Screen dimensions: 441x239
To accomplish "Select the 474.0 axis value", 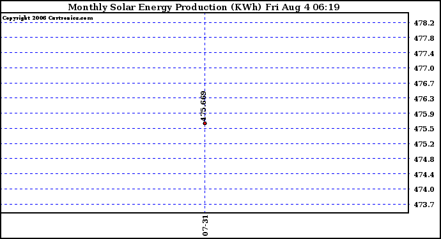I will coord(424,189).
